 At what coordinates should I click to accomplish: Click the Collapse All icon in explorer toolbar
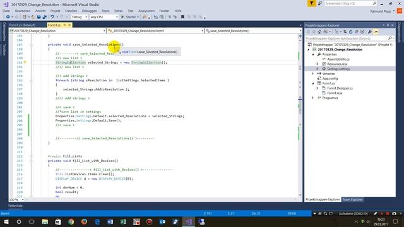[x=356, y=32]
